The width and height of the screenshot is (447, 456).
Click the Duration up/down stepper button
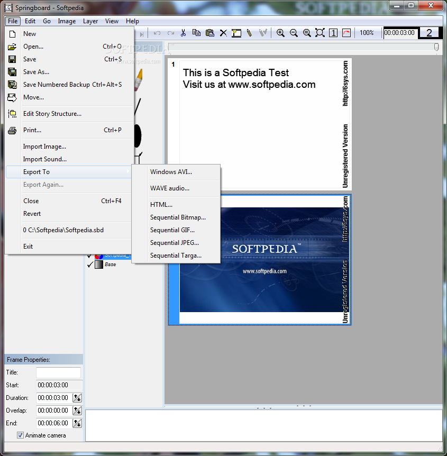point(77,398)
